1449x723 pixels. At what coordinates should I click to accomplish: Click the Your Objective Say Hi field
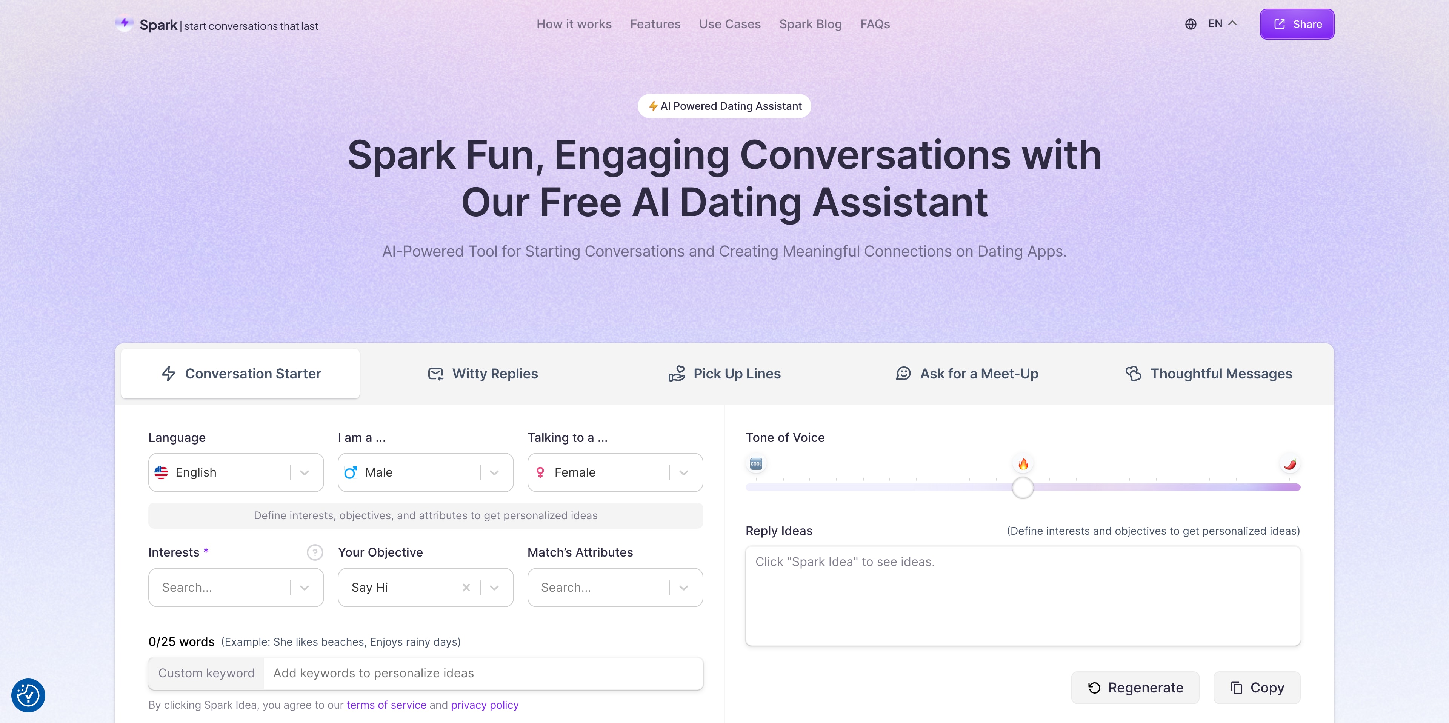[425, 587]
